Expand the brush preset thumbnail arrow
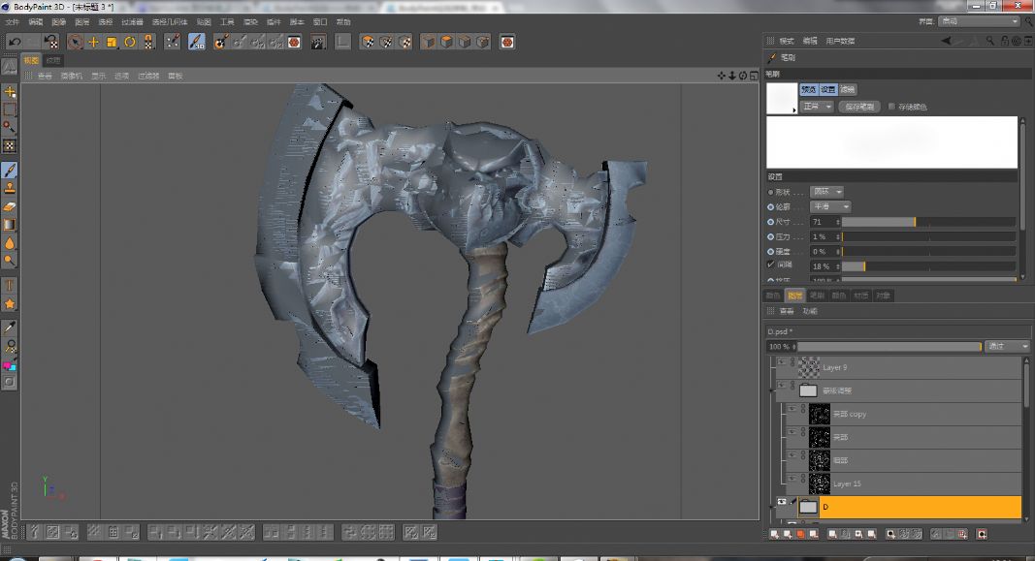 [x=794, y=110]
